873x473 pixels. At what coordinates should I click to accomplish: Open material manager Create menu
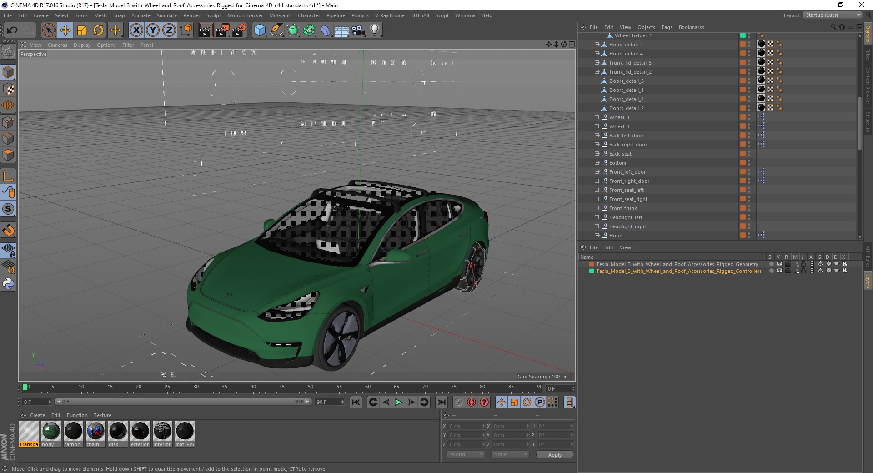pyautogui.click(x=37, y=415)
